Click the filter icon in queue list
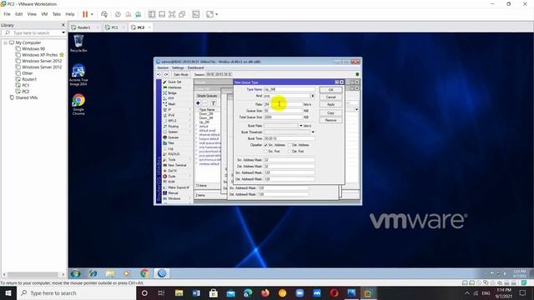 tap(214, 103)
